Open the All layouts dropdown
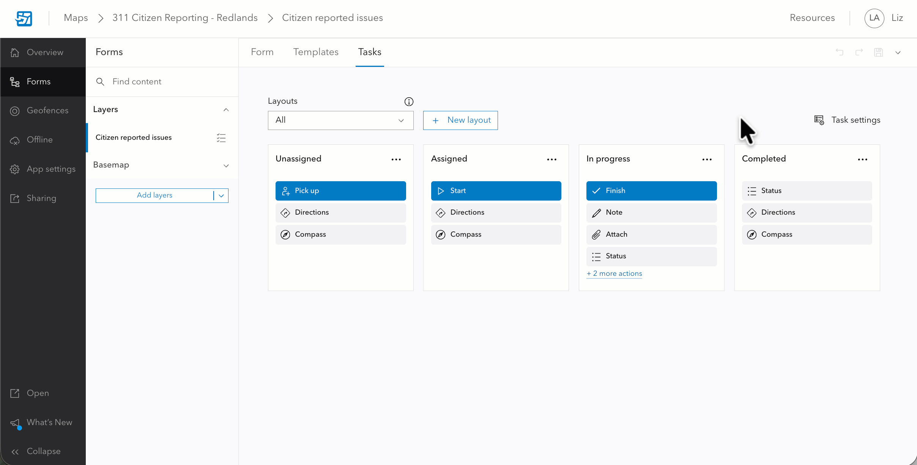 [340, 120]
